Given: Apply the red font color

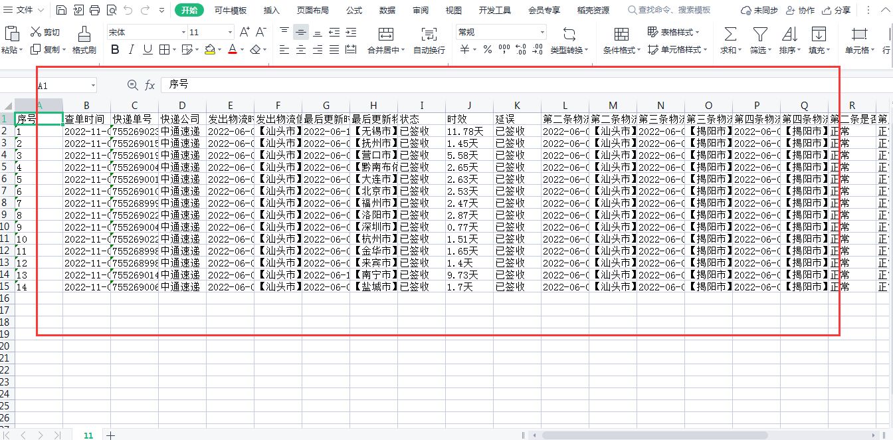Looking at the screenshot, I should click(x=232, y=50).
